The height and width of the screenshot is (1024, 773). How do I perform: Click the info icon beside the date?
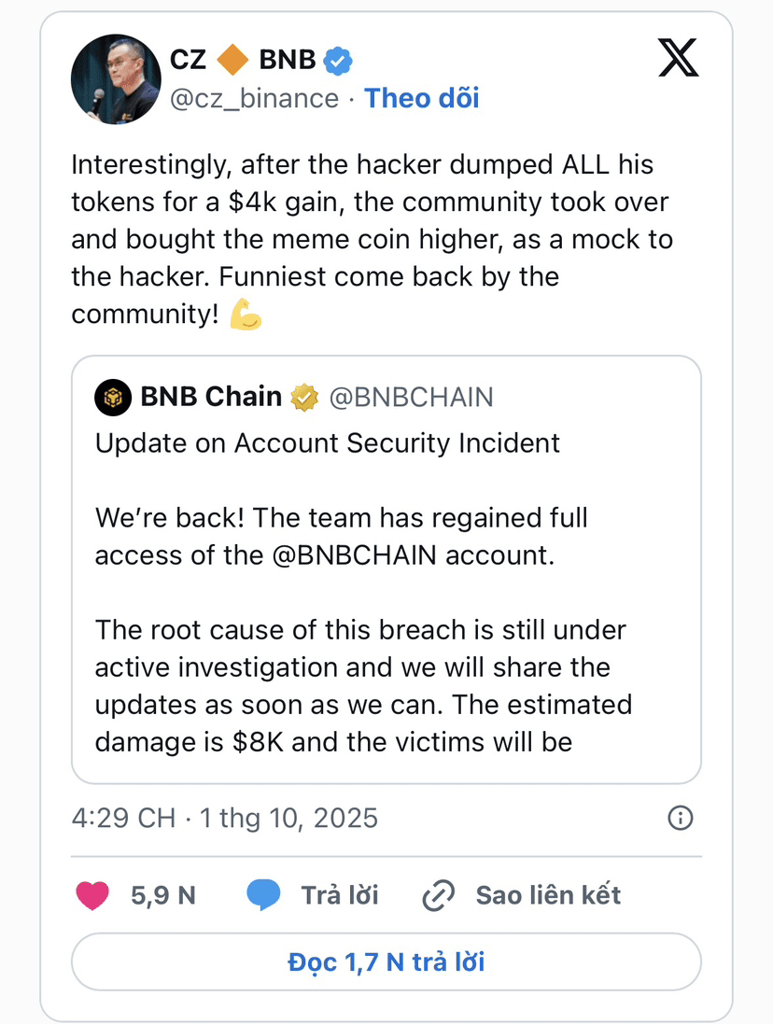[x=681, y=819]
